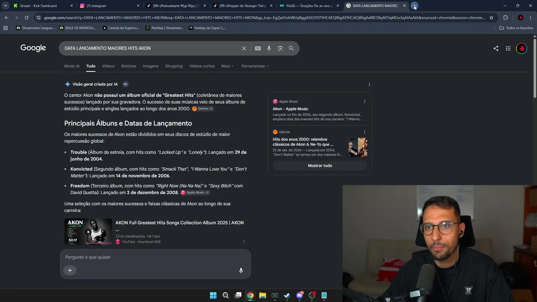Switch to the Modo IA tab
537x302 pixels.
pyautogui.click(x=72, y=66)
